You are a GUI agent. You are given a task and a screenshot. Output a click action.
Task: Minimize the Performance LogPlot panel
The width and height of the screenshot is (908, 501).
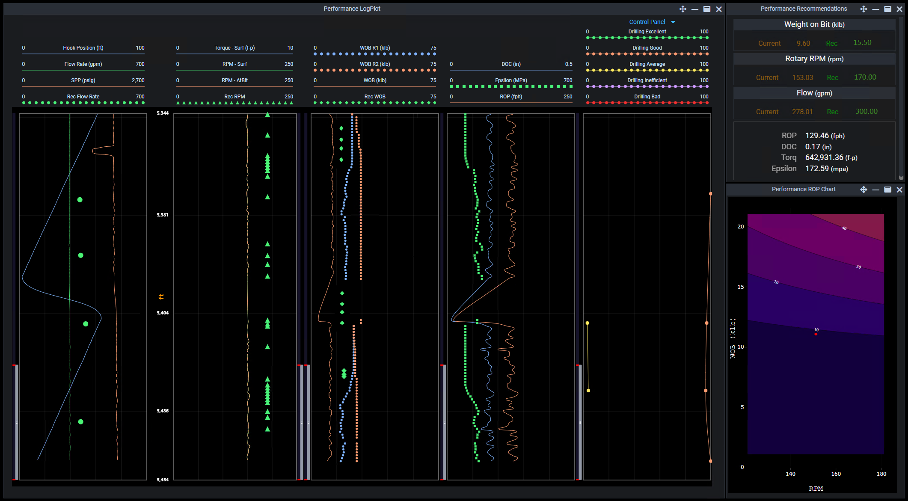click(694, 9)
